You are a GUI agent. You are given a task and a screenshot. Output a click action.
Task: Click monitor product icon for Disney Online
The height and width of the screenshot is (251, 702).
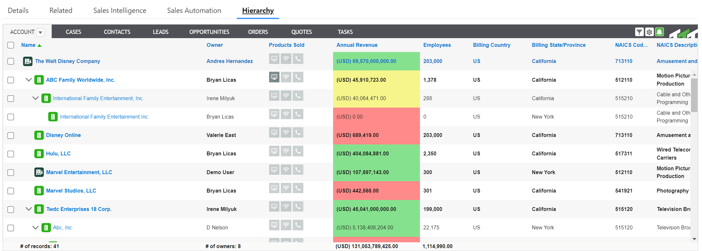[274, 132]
